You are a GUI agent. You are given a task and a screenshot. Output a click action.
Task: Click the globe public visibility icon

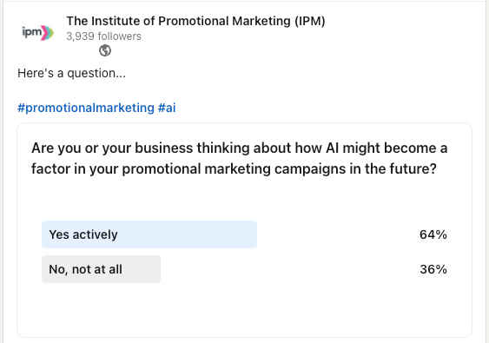[105, 50]
